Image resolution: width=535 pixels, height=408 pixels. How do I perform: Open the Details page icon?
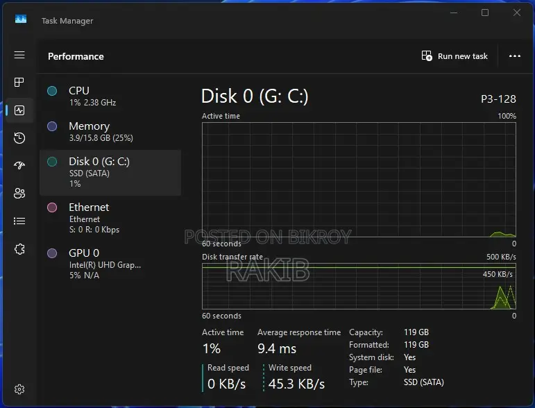[19, 221]
